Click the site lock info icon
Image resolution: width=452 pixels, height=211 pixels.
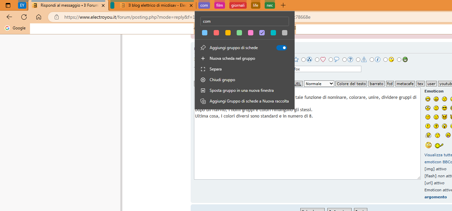[57, 17]
